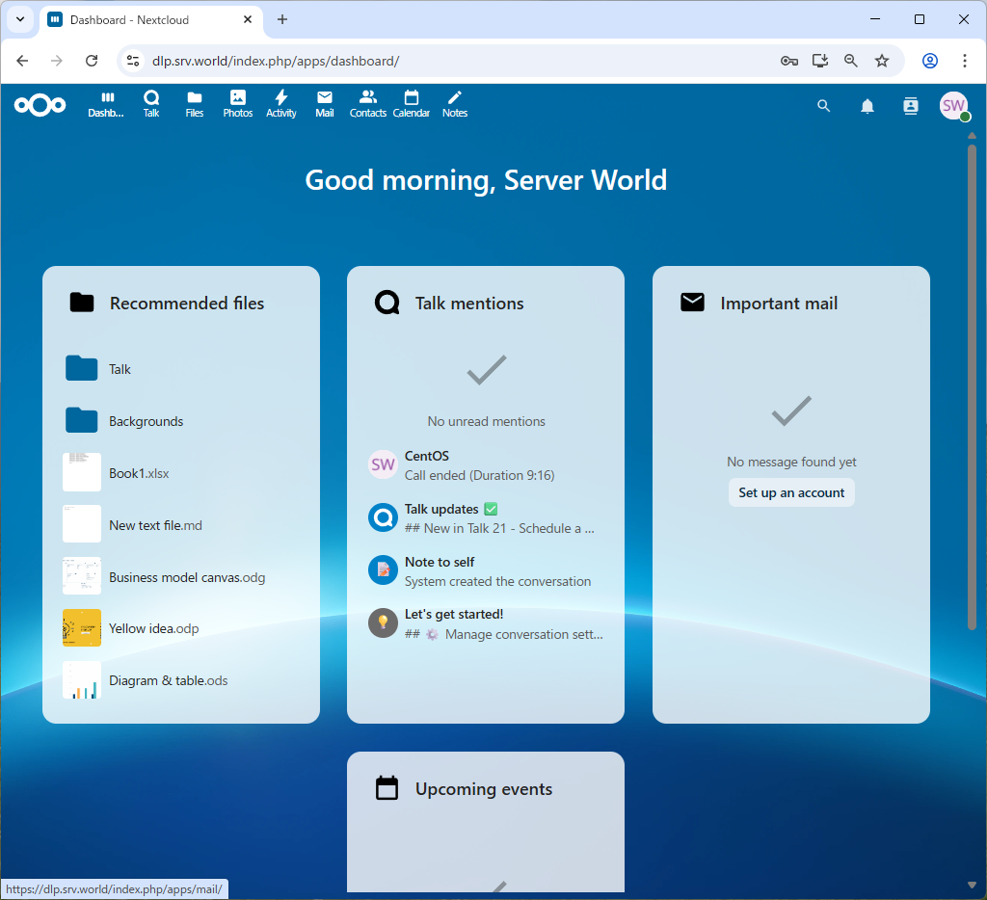Open the Mail app
Screen dimensions: 987x900
[324, 103]
